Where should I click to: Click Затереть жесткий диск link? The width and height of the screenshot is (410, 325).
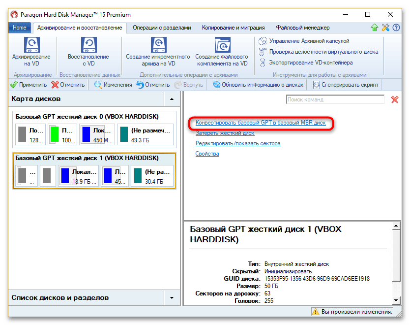pyautogui.click(x=225, y=133)
